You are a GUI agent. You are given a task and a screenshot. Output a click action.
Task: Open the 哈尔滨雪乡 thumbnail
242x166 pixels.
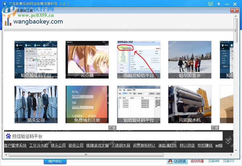click(x=190, y=60)
